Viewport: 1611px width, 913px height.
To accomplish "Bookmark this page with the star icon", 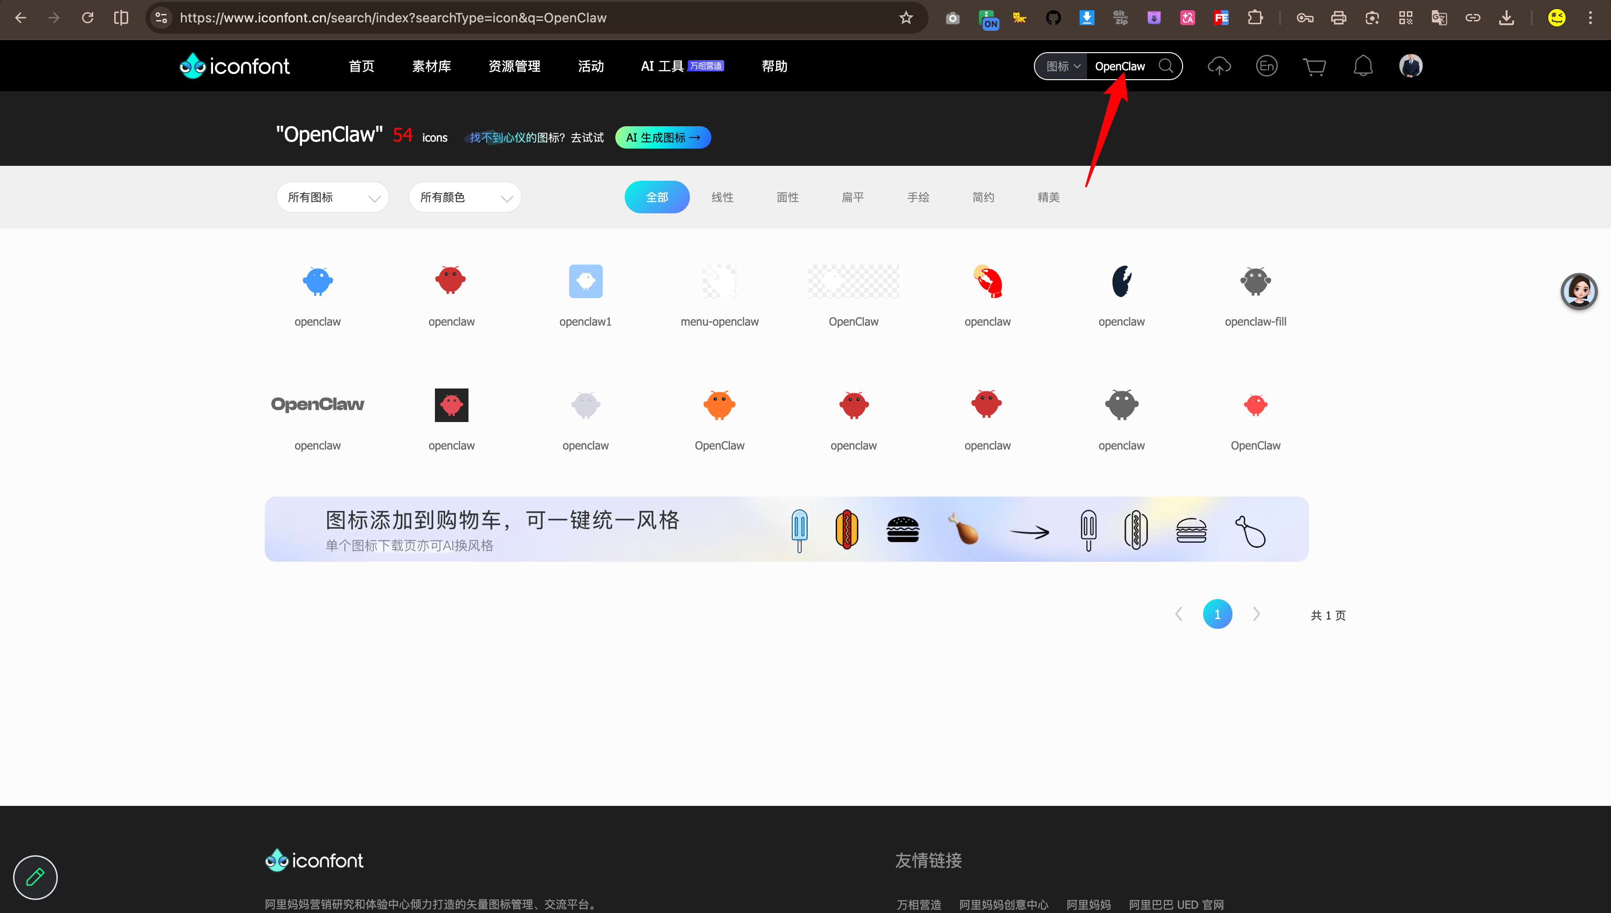I will (906, 18).
